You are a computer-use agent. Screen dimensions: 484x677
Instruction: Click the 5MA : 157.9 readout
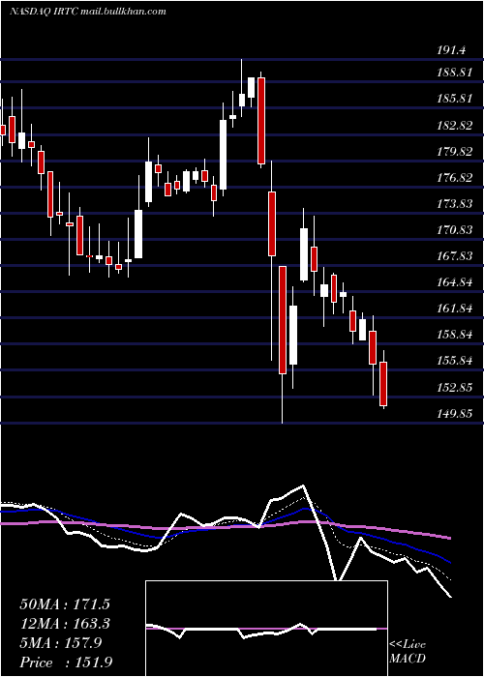coord(61,643)
